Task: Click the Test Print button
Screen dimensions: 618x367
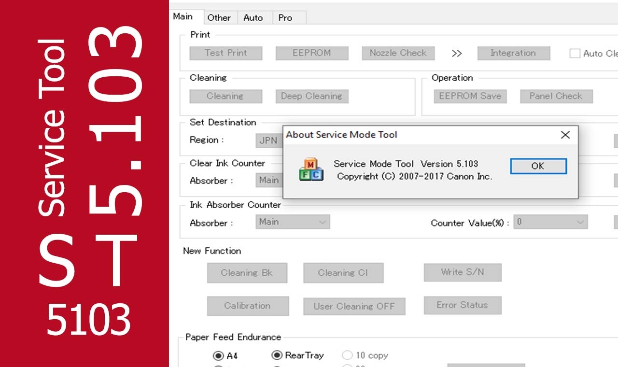Action: 226,53
